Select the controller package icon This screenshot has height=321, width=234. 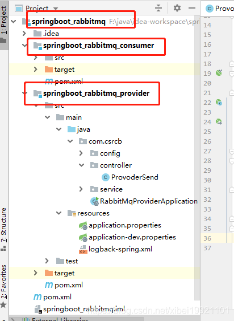pos(94,165)
